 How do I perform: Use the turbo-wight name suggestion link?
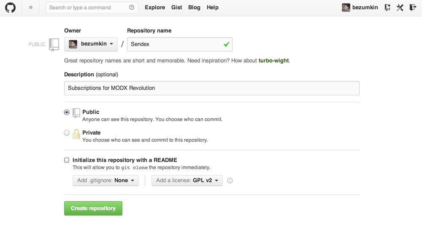pyautogui.click(x=273, y=61)
